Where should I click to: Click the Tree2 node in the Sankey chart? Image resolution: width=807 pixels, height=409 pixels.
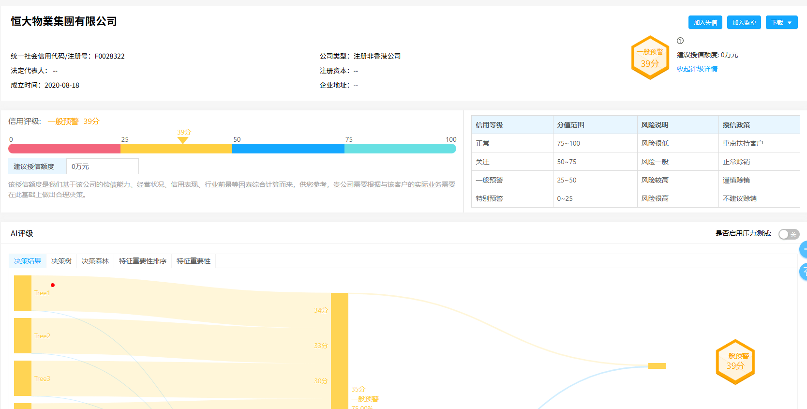pyautogui.click(x=23, y=335)
